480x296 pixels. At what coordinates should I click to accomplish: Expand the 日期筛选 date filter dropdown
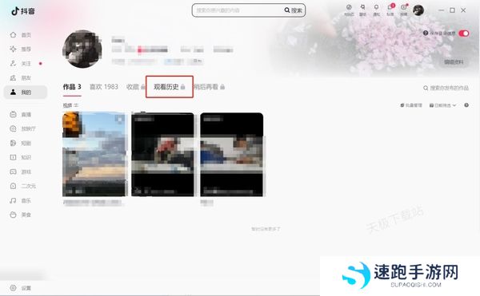coord(442,105)
